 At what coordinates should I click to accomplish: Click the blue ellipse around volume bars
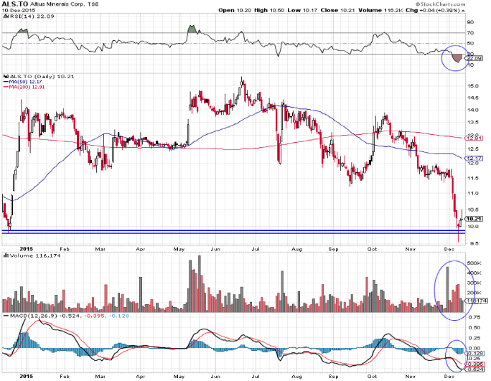point(451,286)
